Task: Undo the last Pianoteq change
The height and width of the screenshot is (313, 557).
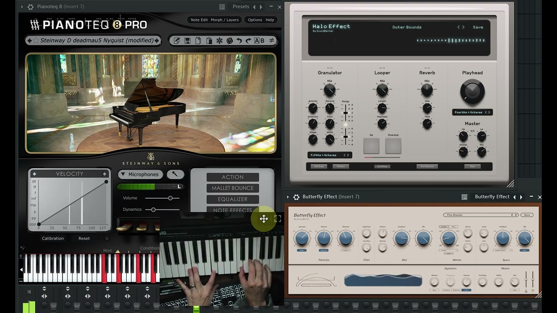Action: pos(240,40)
